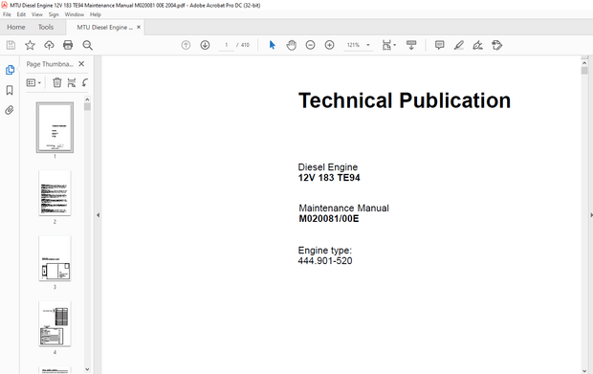
Task: Click thumbnail panel scroll up arrow
Action: click(x=87, y=99)
